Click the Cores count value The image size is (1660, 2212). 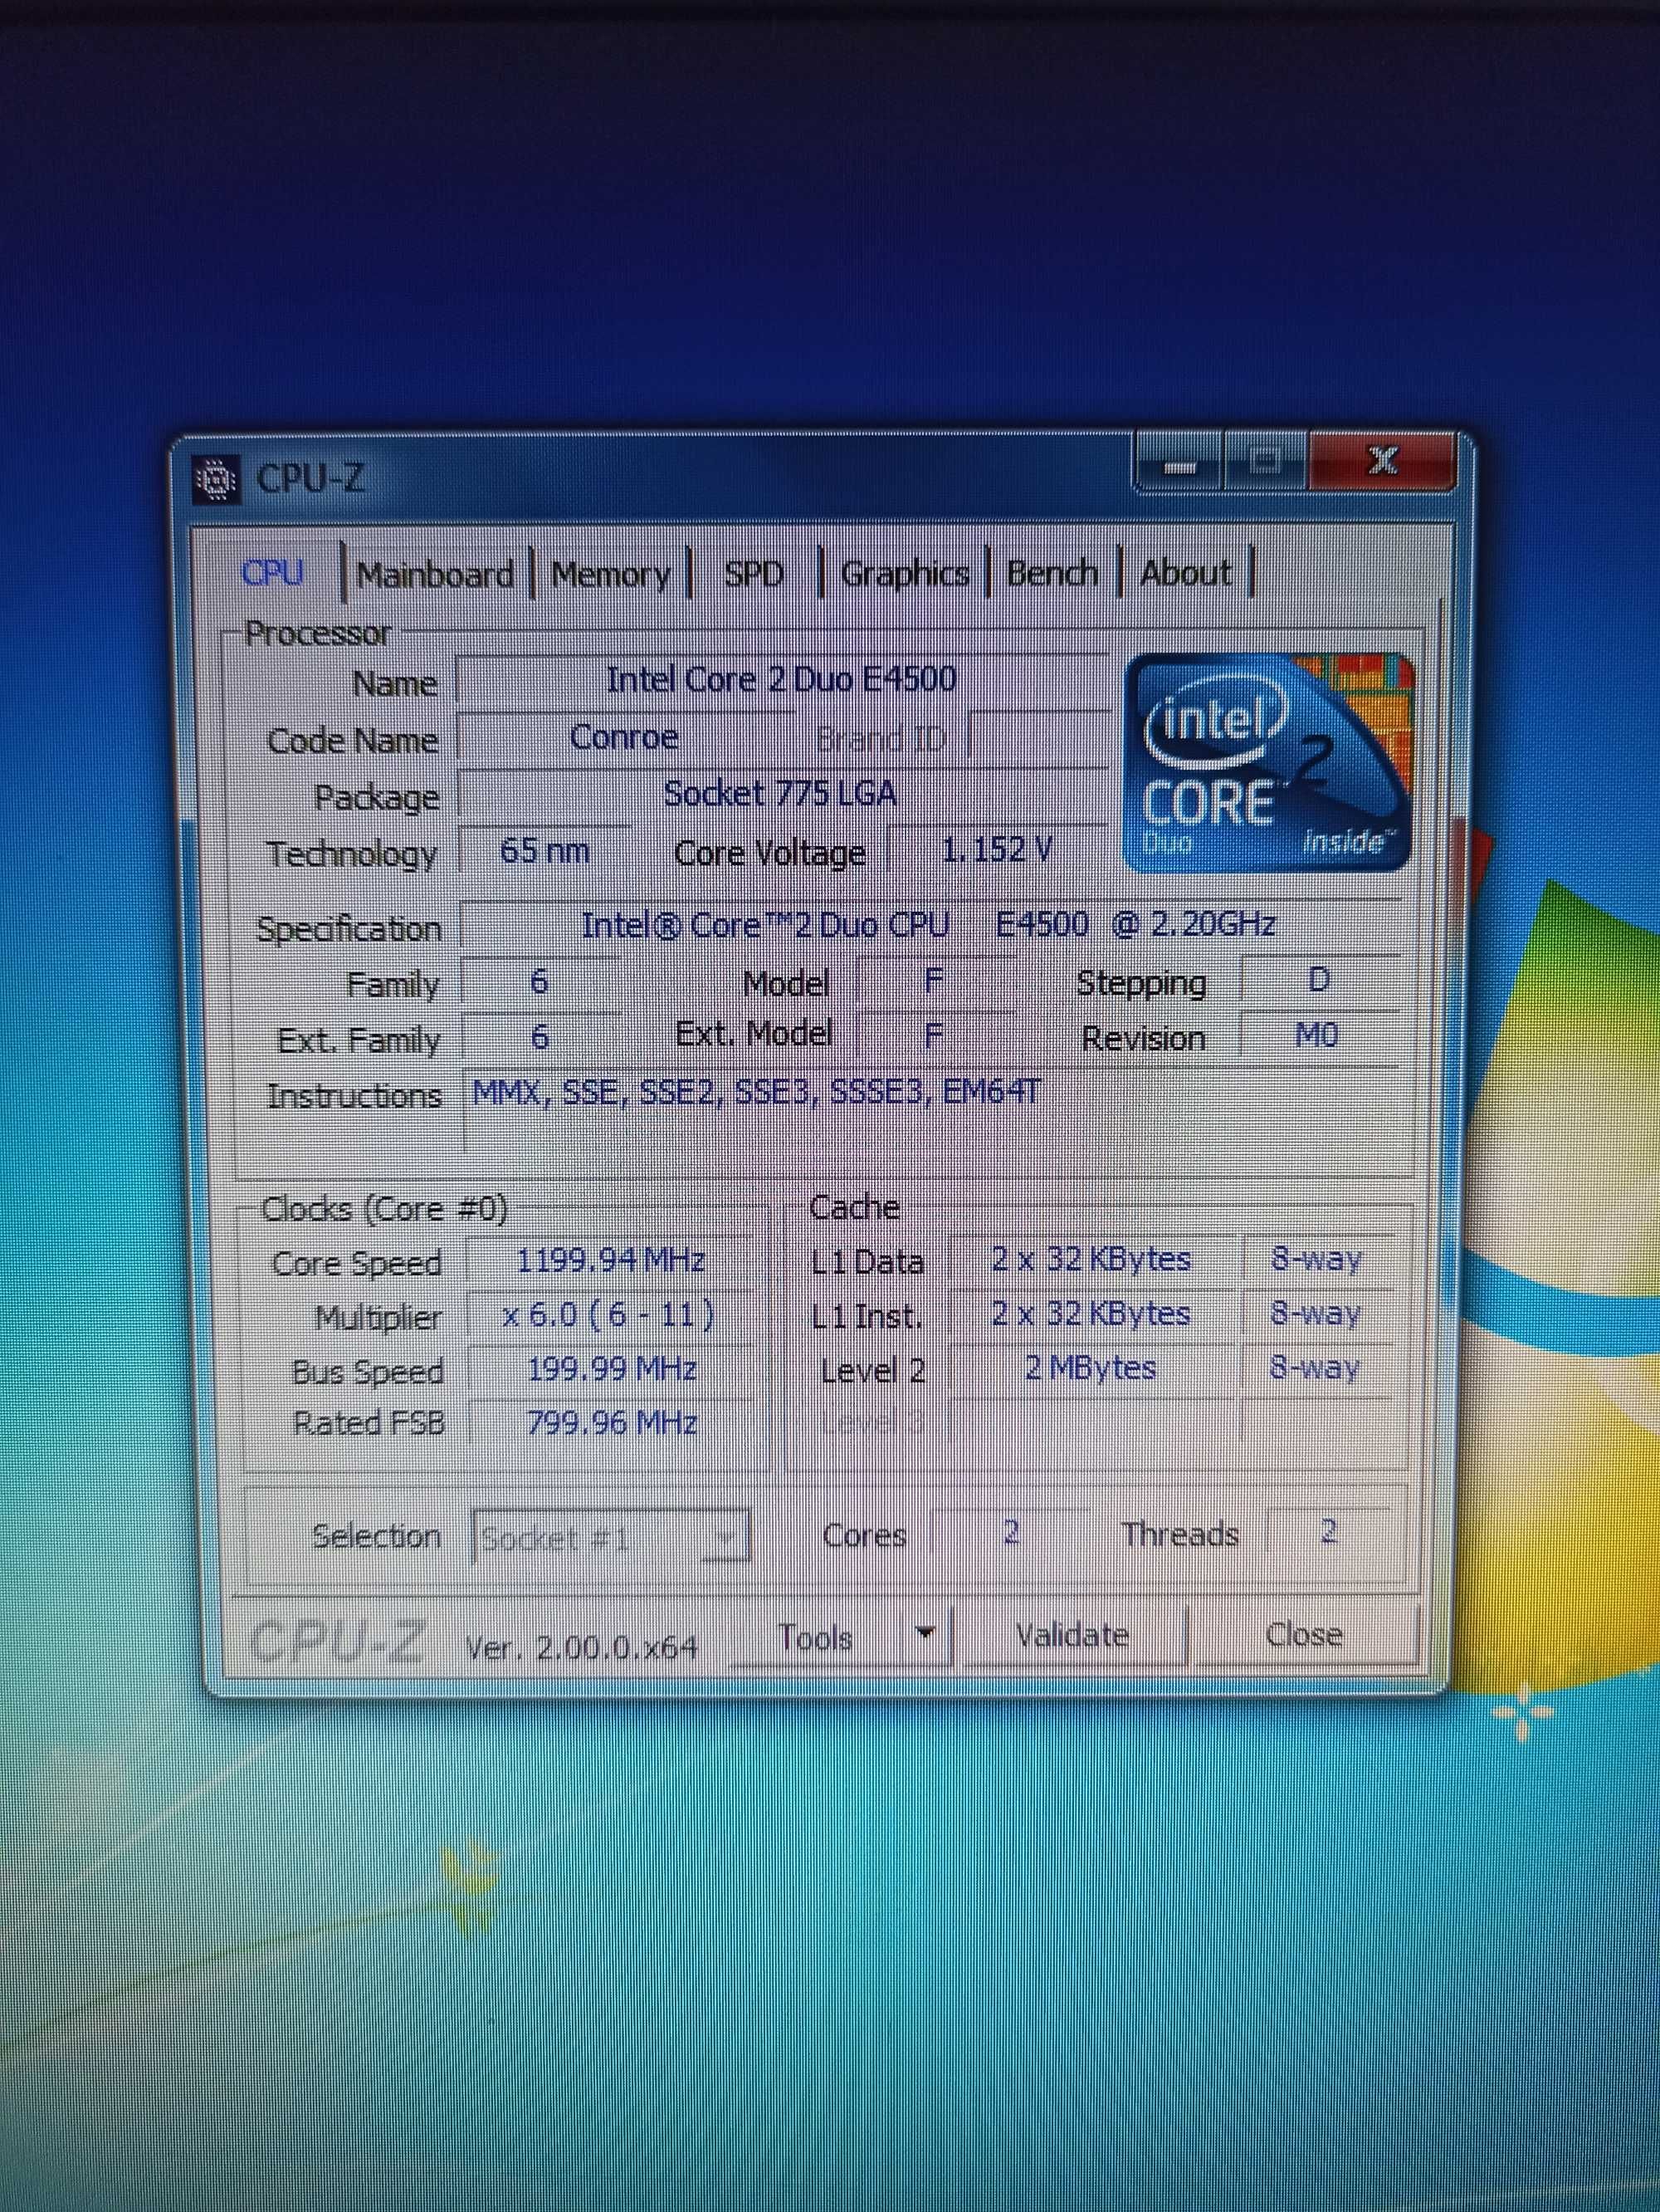pos(1012,1531)
